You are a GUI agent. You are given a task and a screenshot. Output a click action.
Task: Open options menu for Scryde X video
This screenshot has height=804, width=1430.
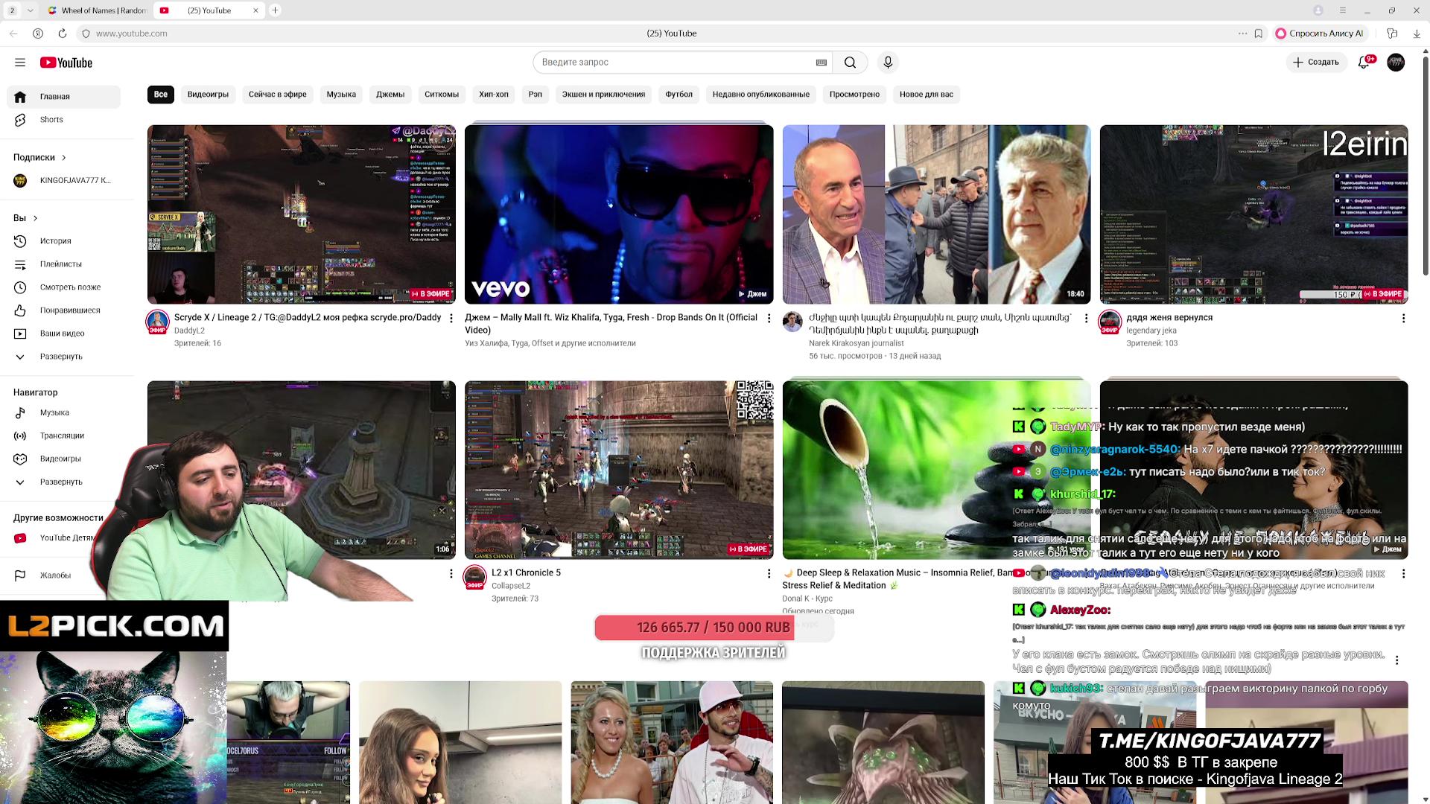pyautogui.click(x=451, y=319)
